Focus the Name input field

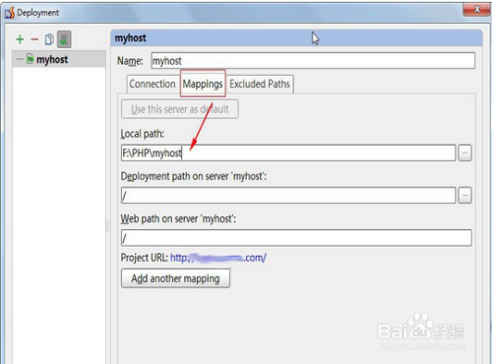point(313,61)
